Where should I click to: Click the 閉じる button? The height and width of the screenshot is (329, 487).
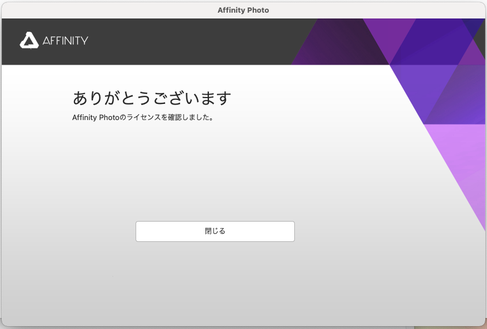click(x=215, y=231)
